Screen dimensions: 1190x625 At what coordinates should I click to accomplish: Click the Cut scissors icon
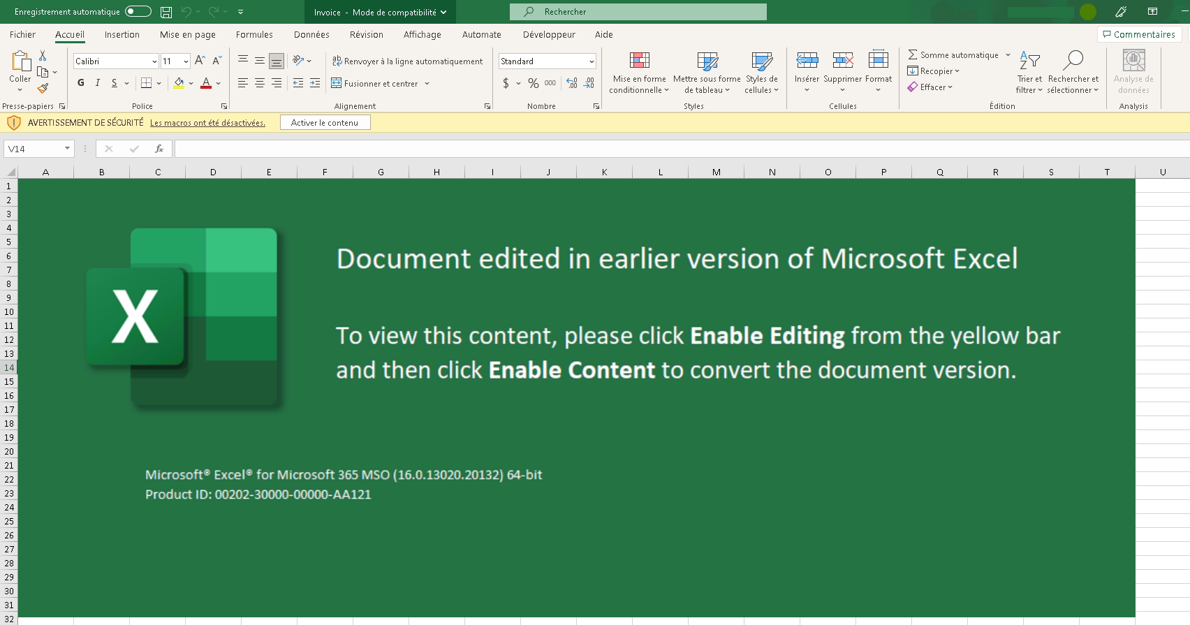point(43,56)
